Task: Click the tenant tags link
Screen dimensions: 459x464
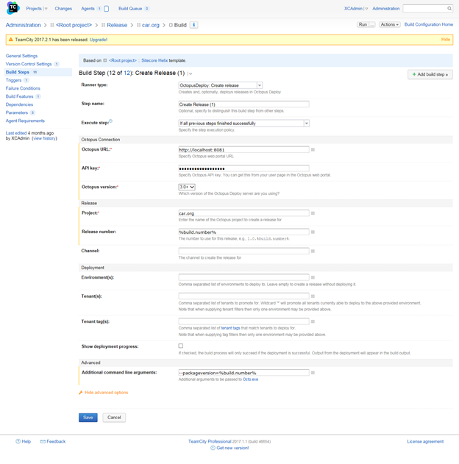Action: point(230,328)
